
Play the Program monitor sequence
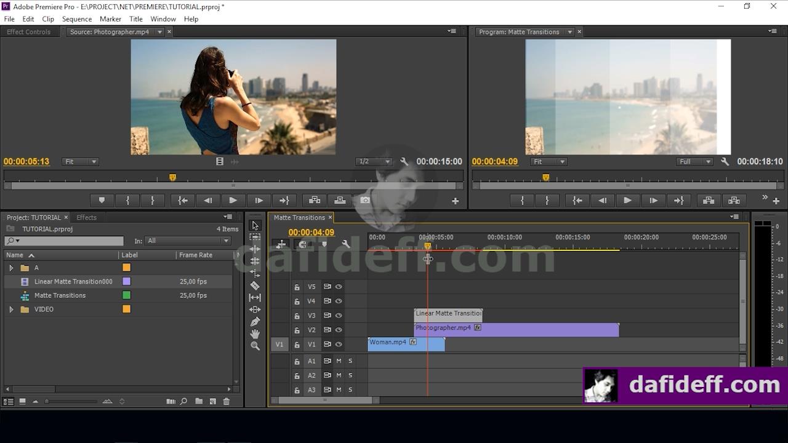tap(627, 200)
